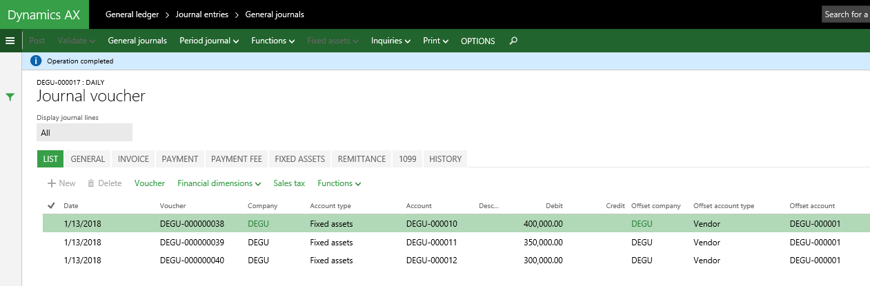
Task: Click the select-all checkmark column header
Action: click(50, 205)
